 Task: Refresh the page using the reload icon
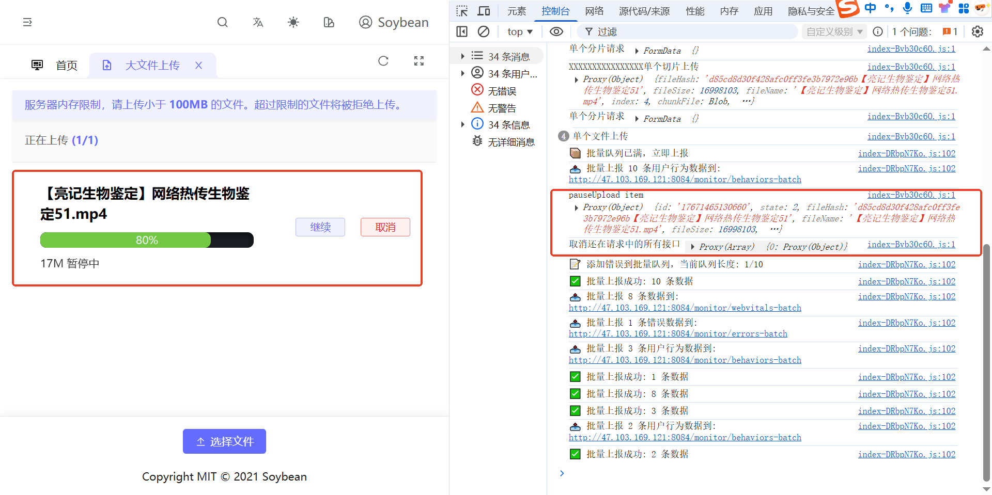383,61
